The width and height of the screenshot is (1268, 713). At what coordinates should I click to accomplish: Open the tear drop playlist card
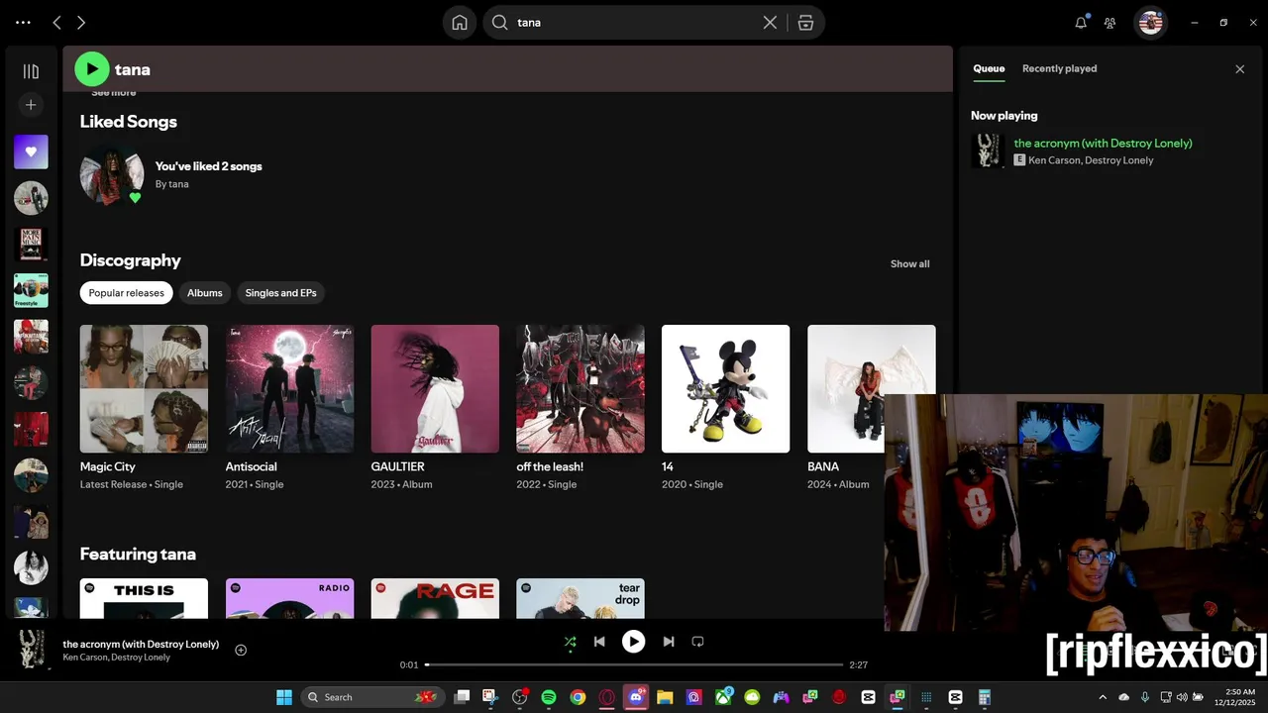click(x=581, y=598)
